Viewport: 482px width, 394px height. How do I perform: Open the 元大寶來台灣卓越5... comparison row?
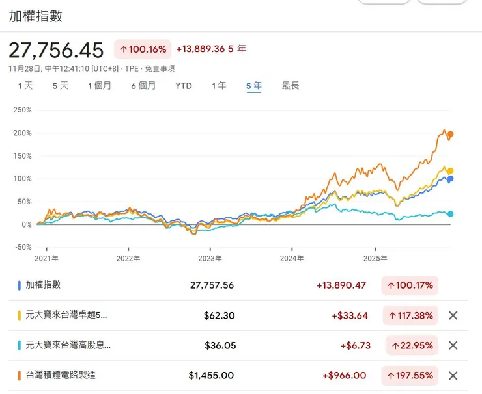(238, 315)
